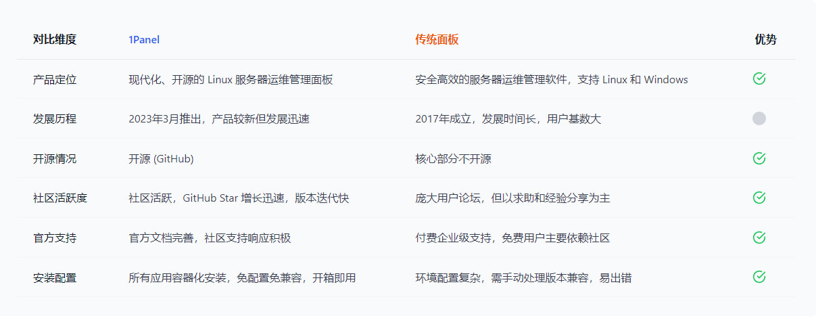Click cell '2023年3月推出，产品较新但发展迅速'

pyautogui.click(x=219, y=118)
